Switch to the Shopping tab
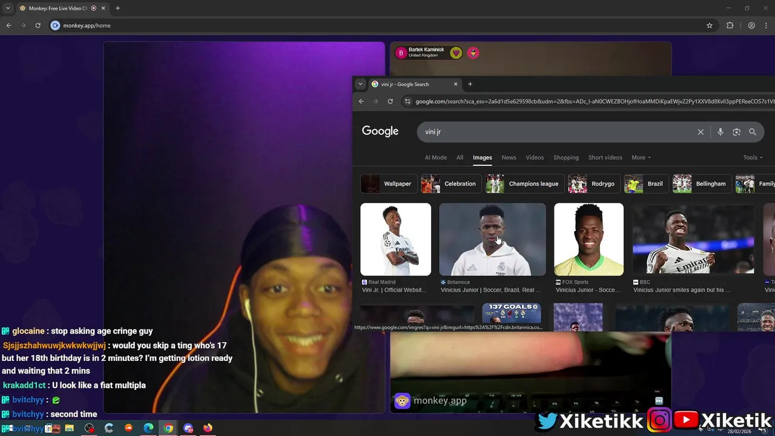This screenshot has width=775, height=436. (x=566, y=157)
